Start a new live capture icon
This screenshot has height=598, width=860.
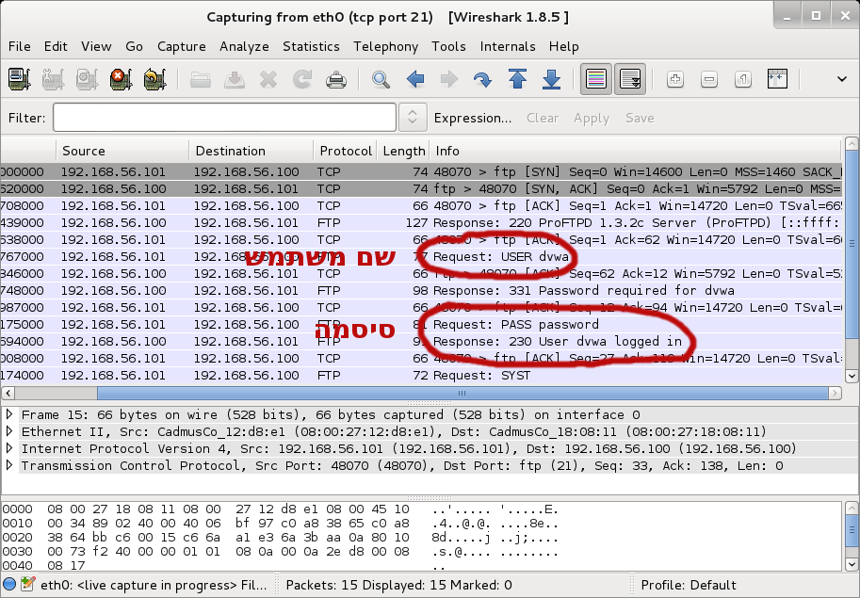[x=88, y=79]
